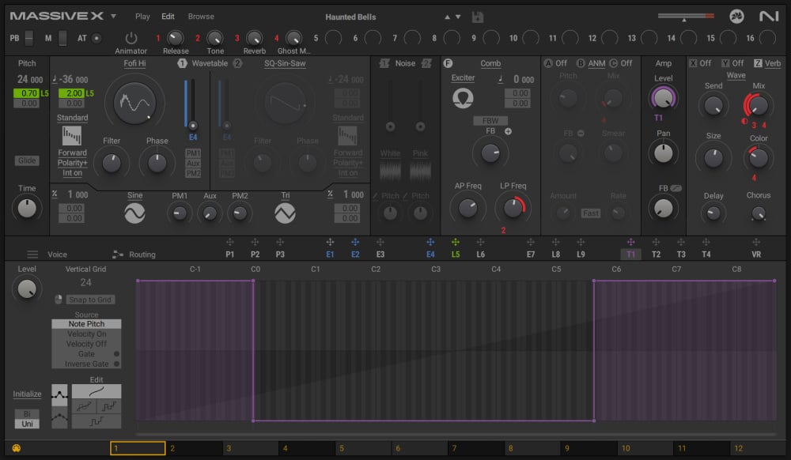Adjust the master volume slider at top
791x460 pixels.
click(x=686, y=16)
